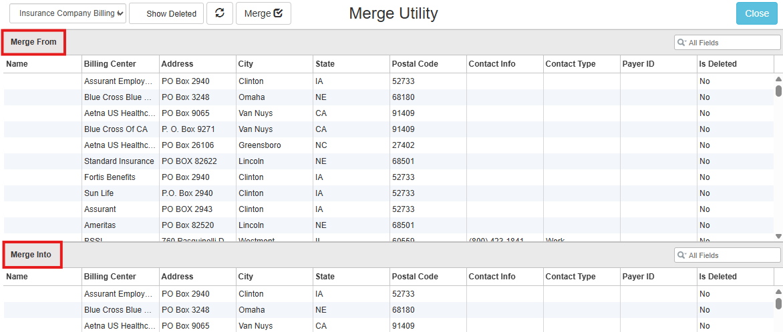Image resolution: width=783 pixels, height=332 pixels.
Task: Toggle the Show Deleted button
Action: (x=166, y=13)
